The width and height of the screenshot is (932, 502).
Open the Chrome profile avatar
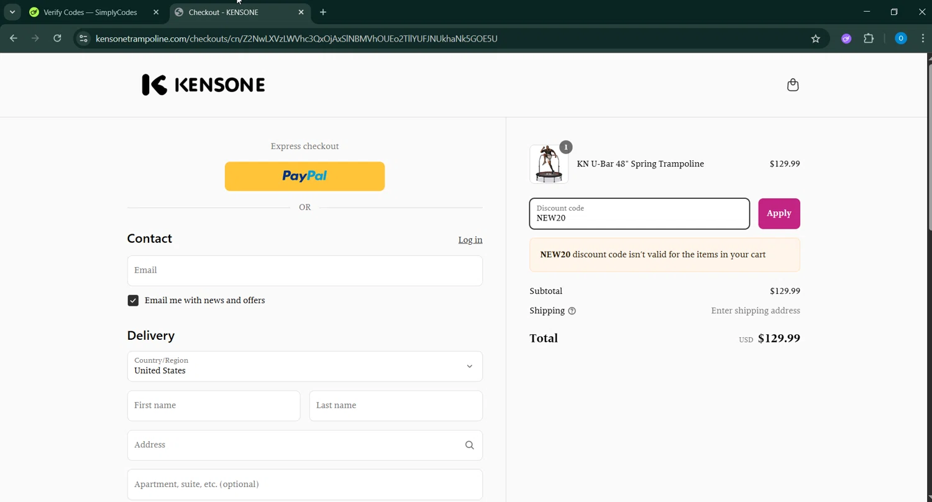pyautogui.click(x=901, y=39)
